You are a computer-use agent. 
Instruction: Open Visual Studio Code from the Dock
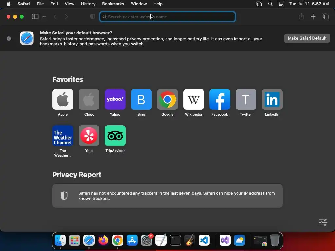(x=204, y=240)
